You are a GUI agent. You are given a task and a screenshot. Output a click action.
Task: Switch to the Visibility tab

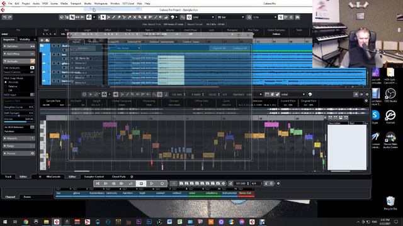[25, 40]
